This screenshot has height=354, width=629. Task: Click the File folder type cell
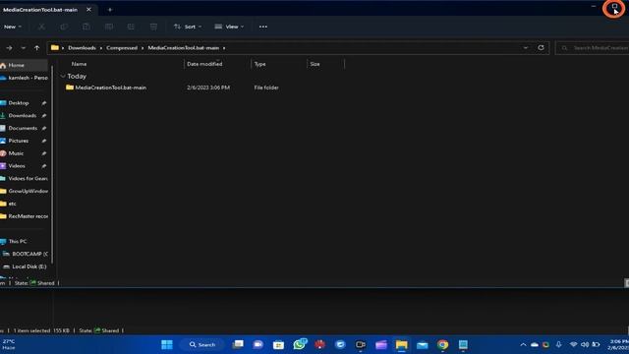click(x=266, y=88)
